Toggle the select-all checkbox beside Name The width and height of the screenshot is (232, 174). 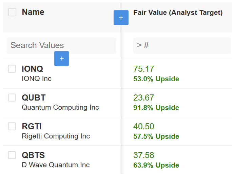[12, 12]
